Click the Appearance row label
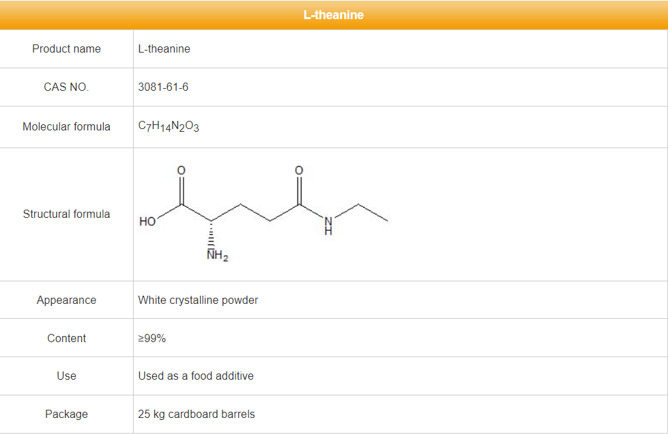This screenshot has width=668, height=435. pos(66,300)
